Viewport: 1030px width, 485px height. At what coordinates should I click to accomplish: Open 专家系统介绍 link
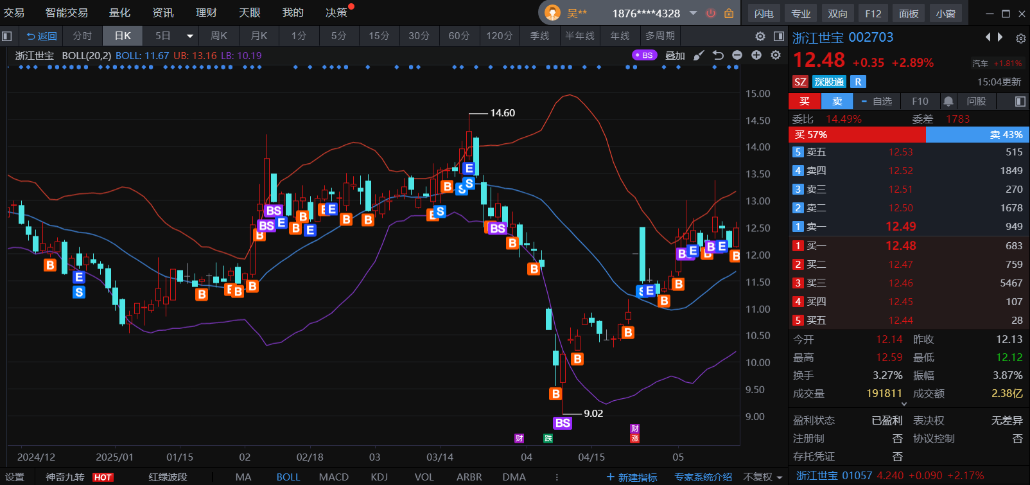point(703,477)
